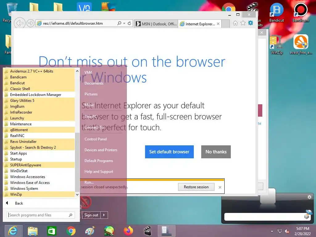Click the address bar URL field

[77, 23]
